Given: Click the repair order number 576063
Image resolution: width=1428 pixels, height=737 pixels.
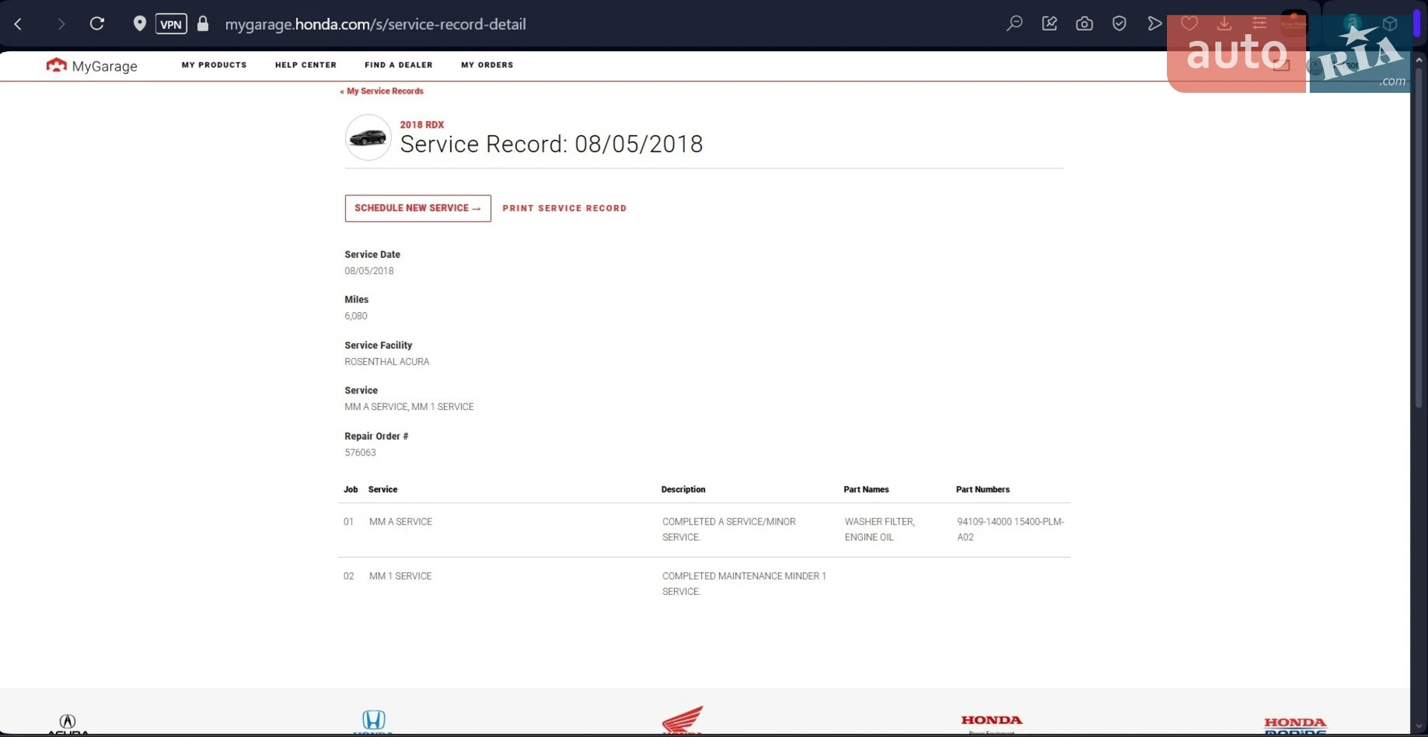Looking at the screenshot, I should click(360, 452).
